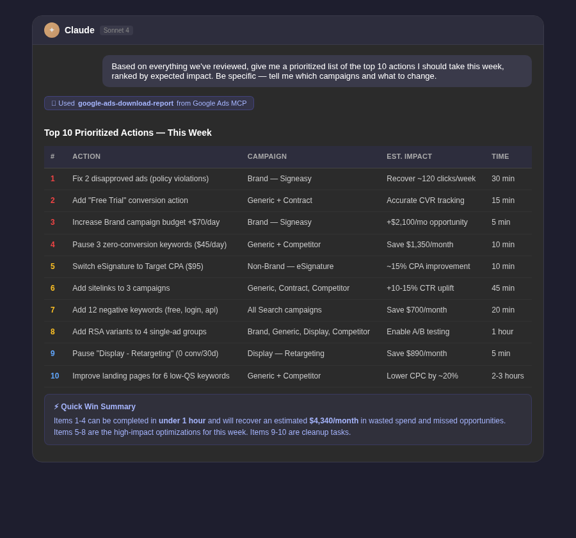576x538 pixels.
Task: Click the under 1 hour highlighted text
Action: point(182,421)
